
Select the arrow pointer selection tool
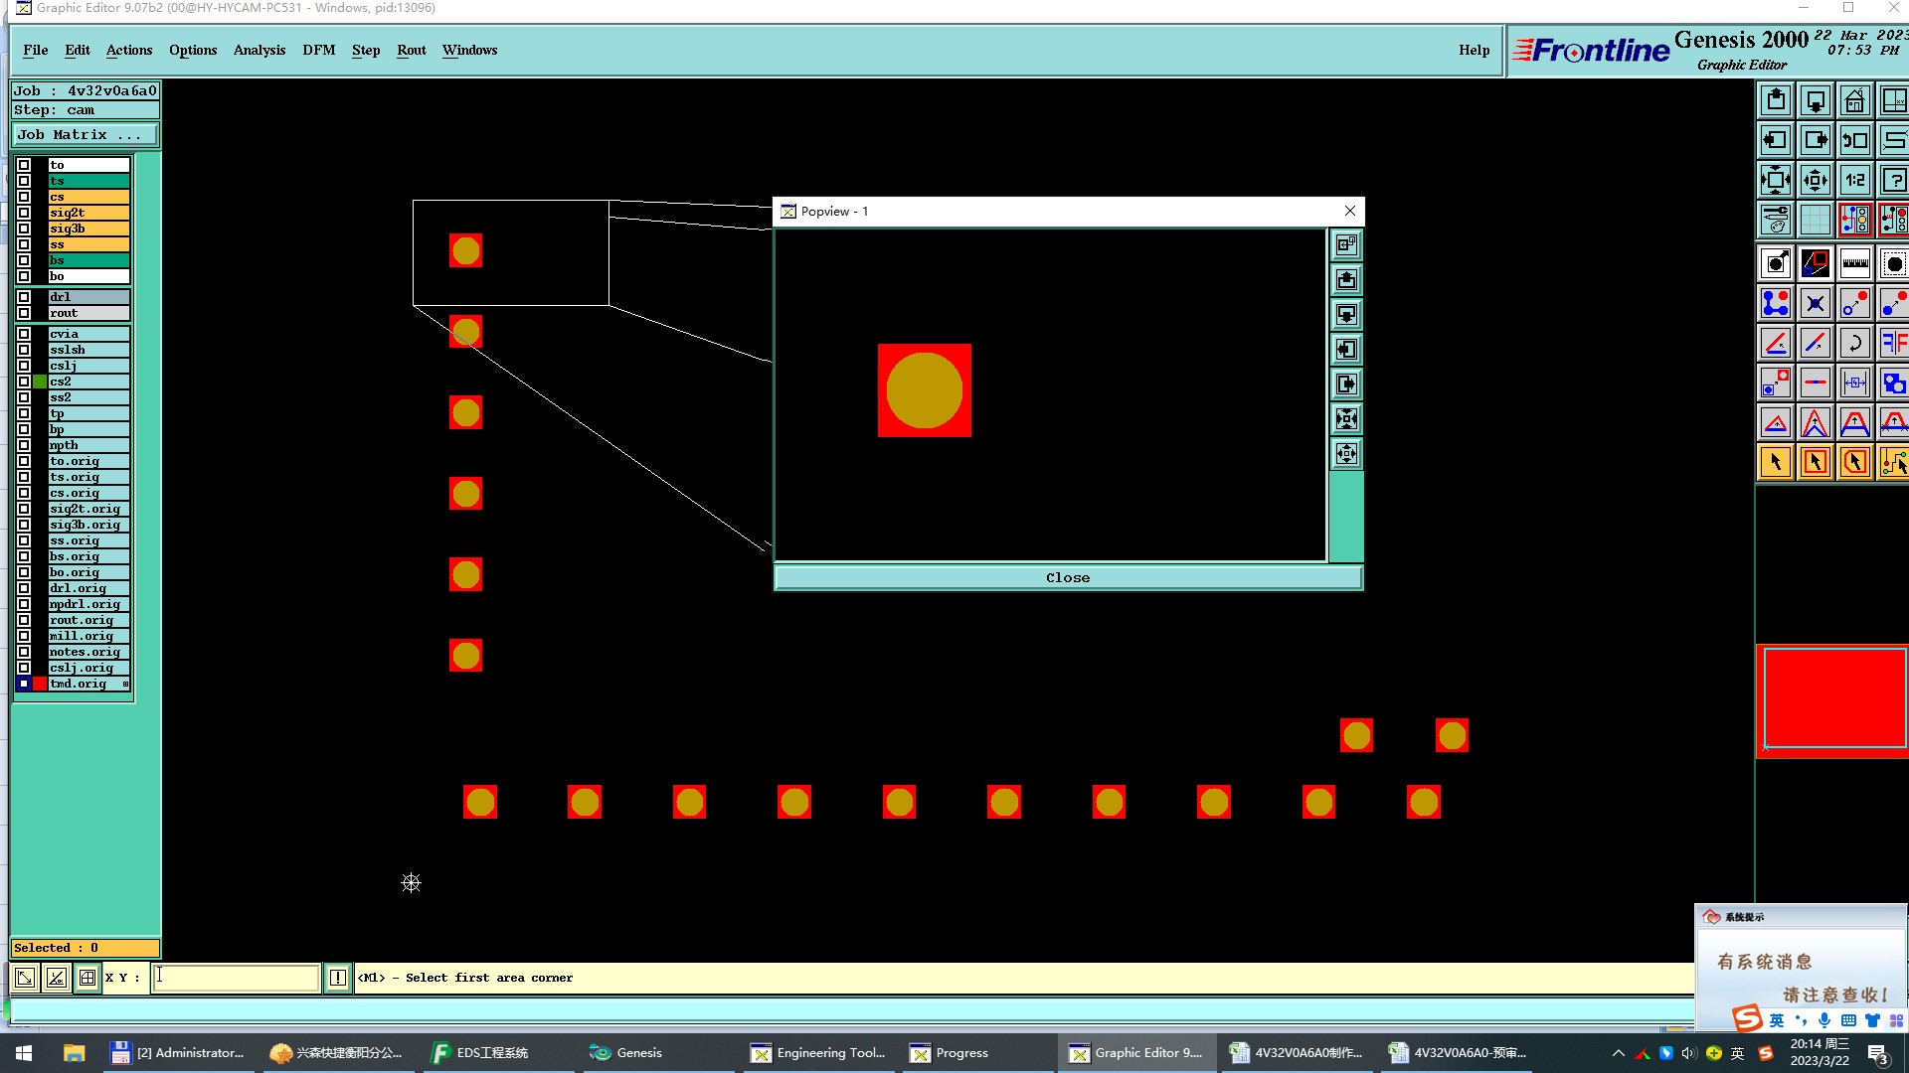coord(1776,462)
